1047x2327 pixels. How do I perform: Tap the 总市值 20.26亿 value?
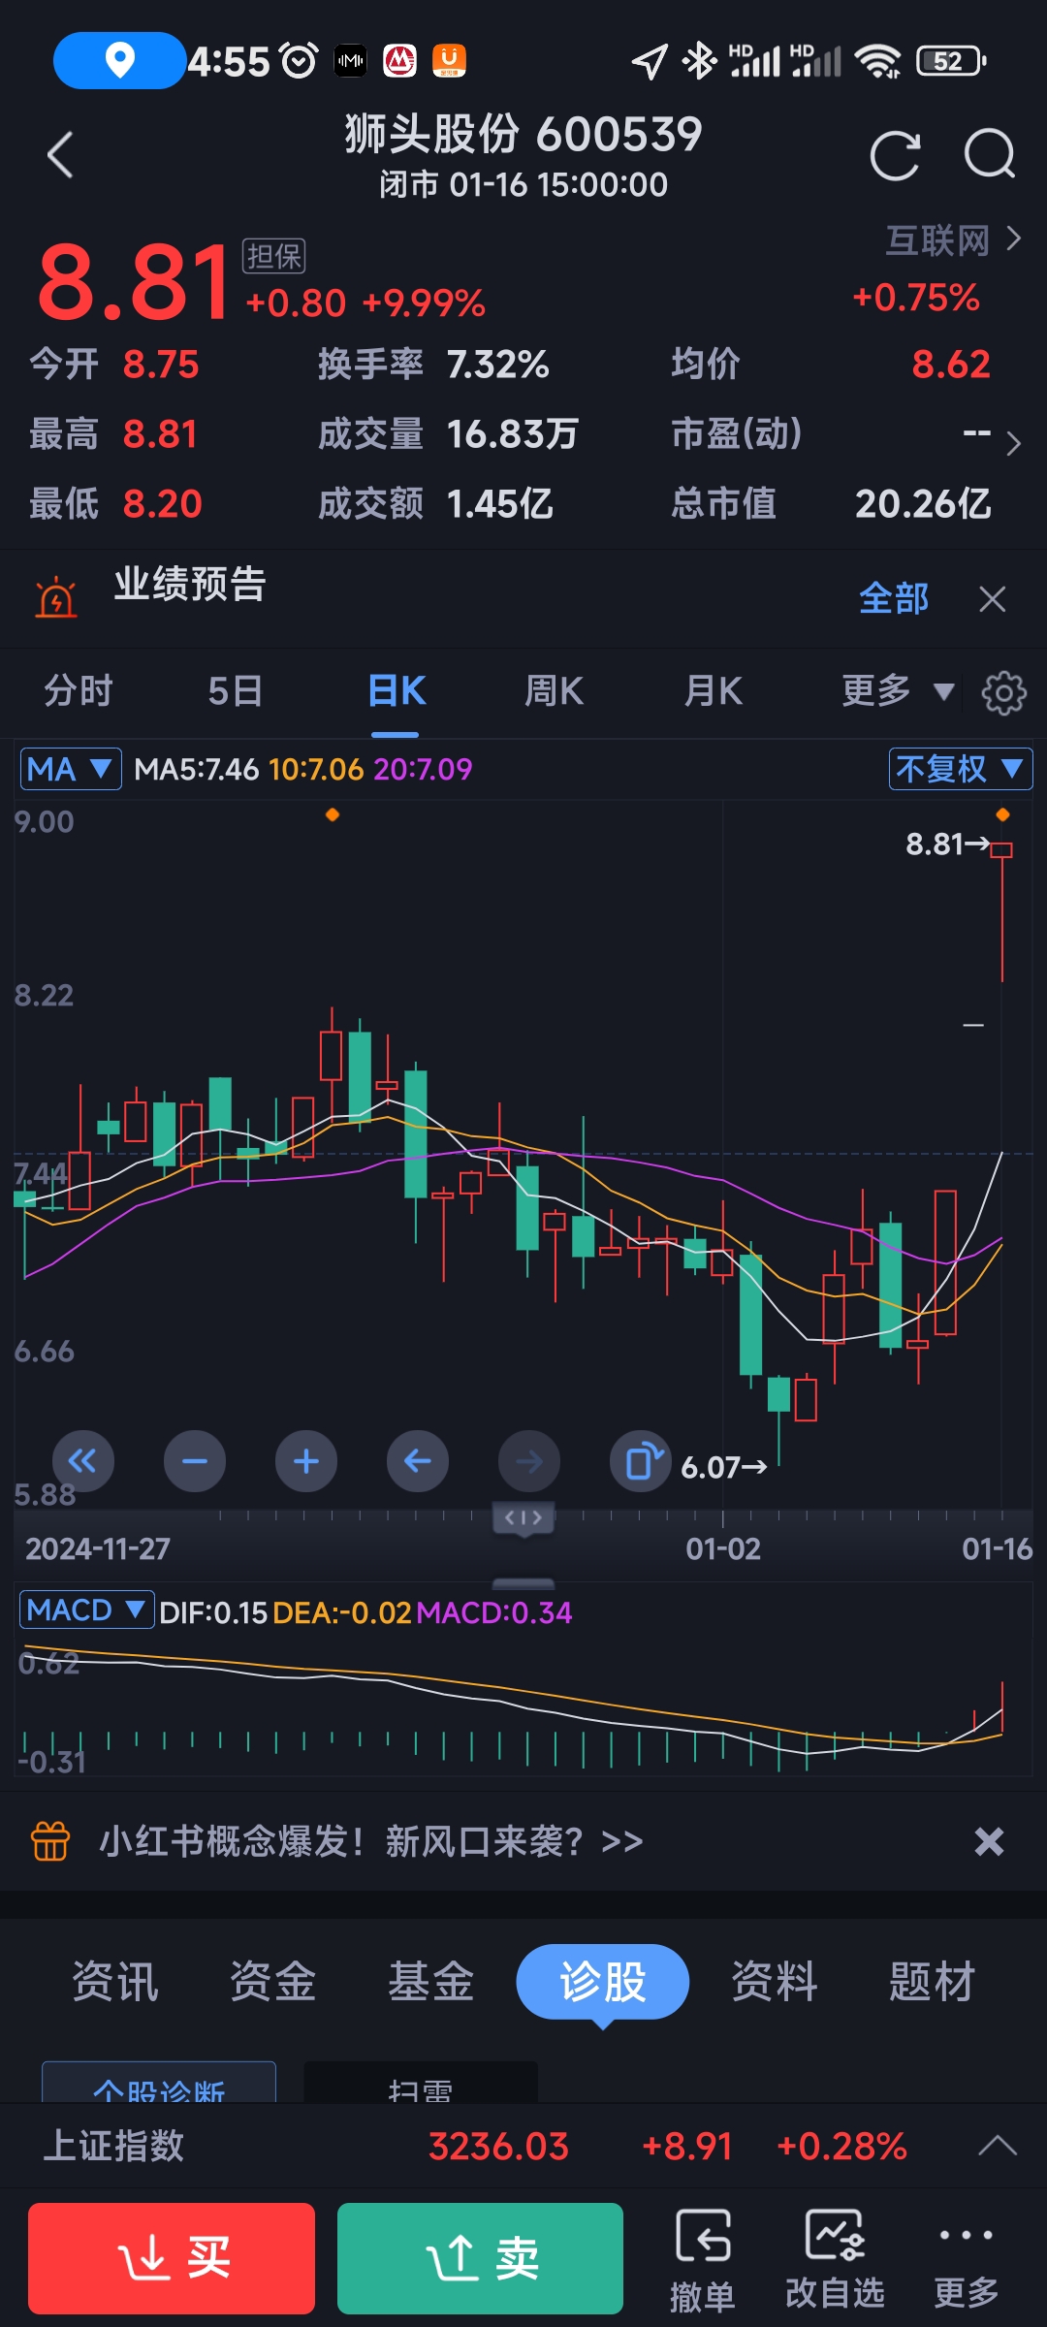923,504
